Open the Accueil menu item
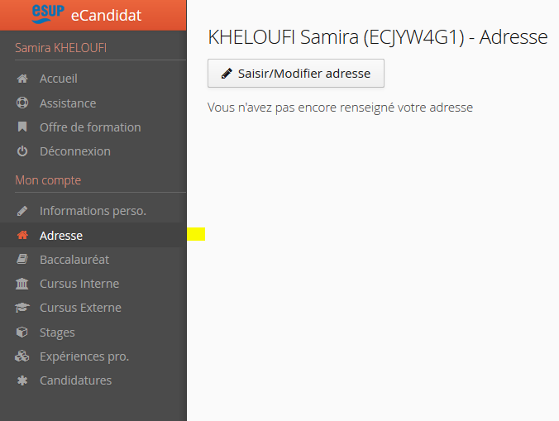 (59, 79)
